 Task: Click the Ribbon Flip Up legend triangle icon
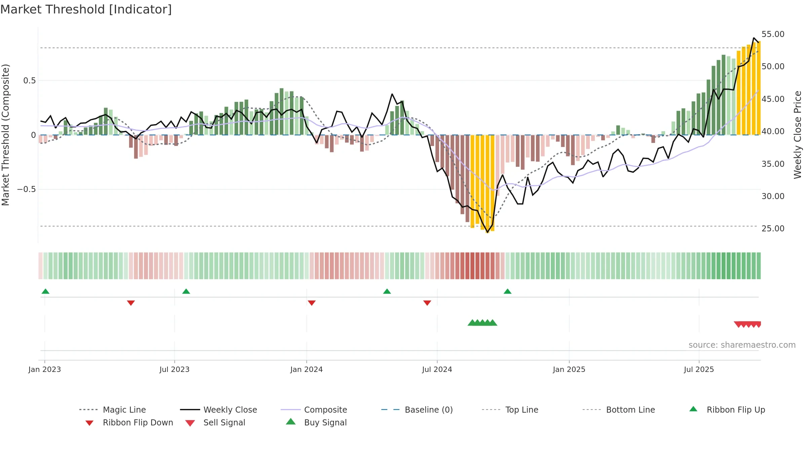693,409
